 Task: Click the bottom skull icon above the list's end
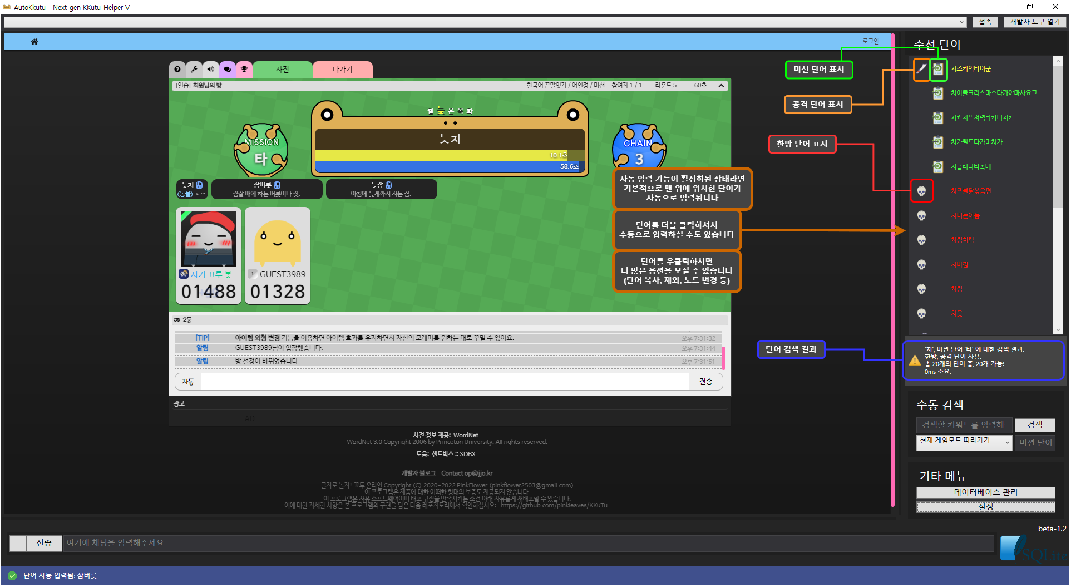pos(921,314)
